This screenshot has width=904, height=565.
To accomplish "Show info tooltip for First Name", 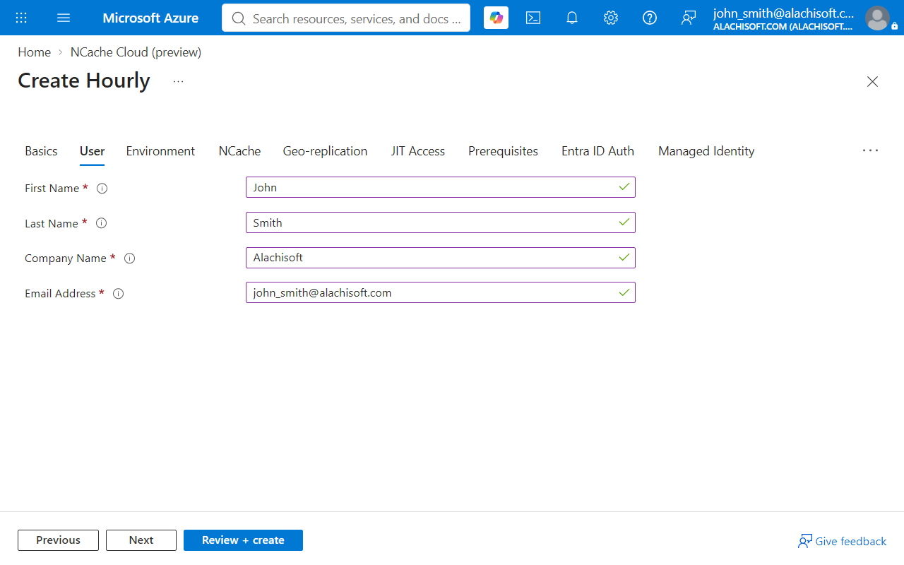I will click(102, 189).
